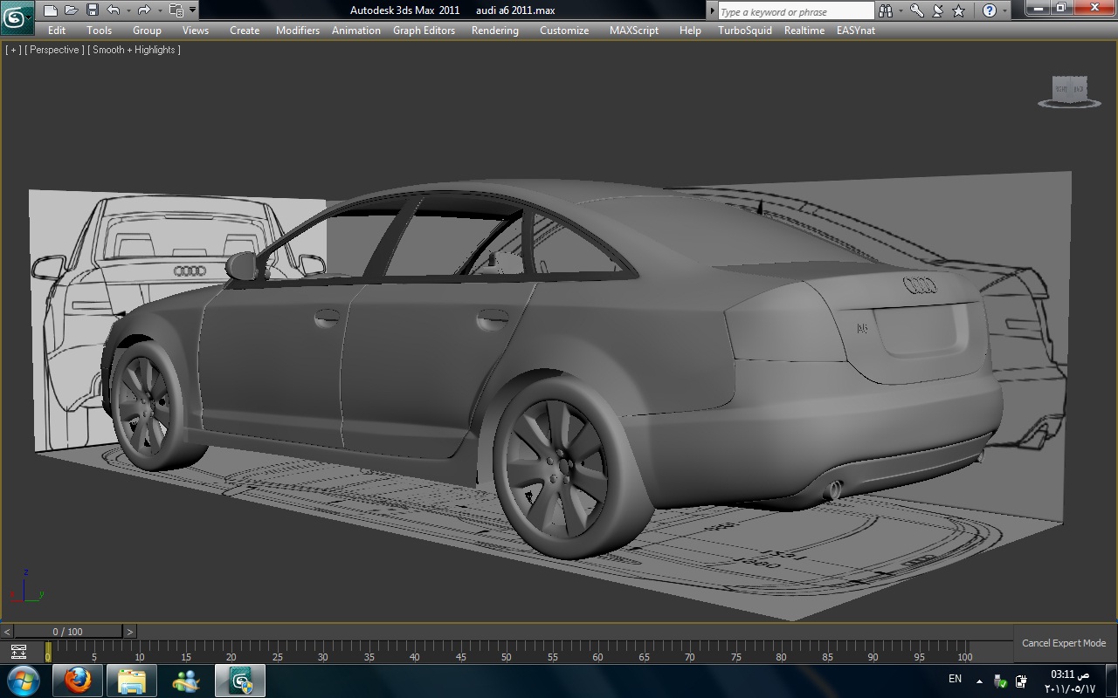Open the Create menu
1118x698 pixels.
click(245, 30)
